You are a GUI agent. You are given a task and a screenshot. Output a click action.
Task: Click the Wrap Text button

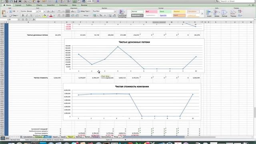[84, 11]
